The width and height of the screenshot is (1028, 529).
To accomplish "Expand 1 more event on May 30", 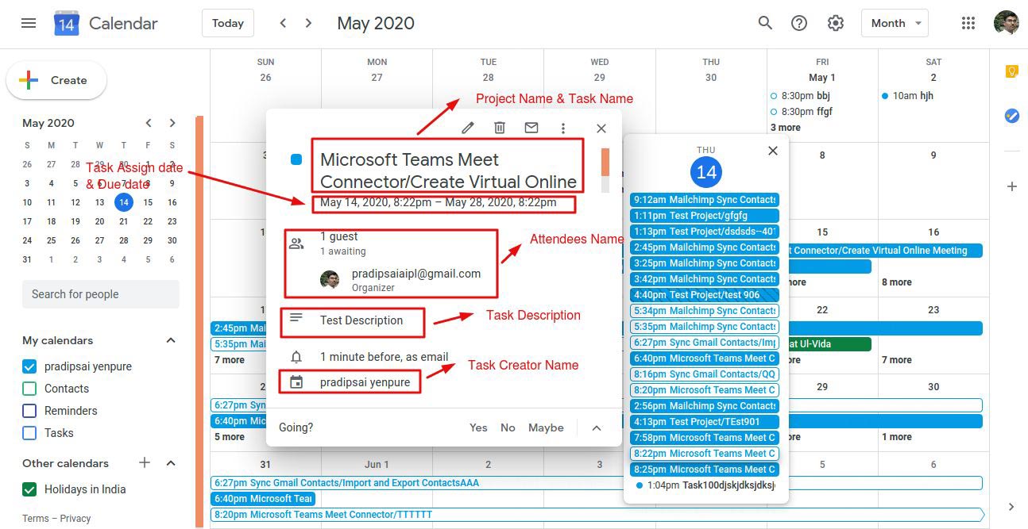I will (x=897, y=437).
